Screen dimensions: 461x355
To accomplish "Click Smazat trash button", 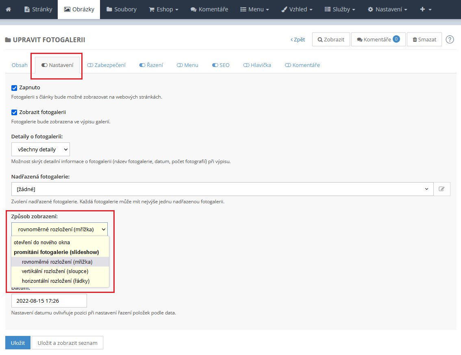I will pos(424,39).
